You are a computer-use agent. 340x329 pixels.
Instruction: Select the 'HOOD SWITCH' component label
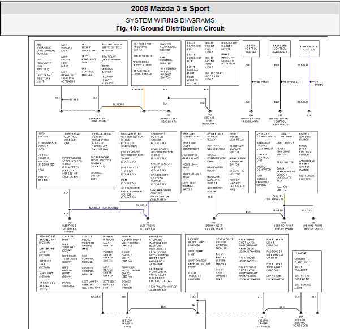[143, 56]
